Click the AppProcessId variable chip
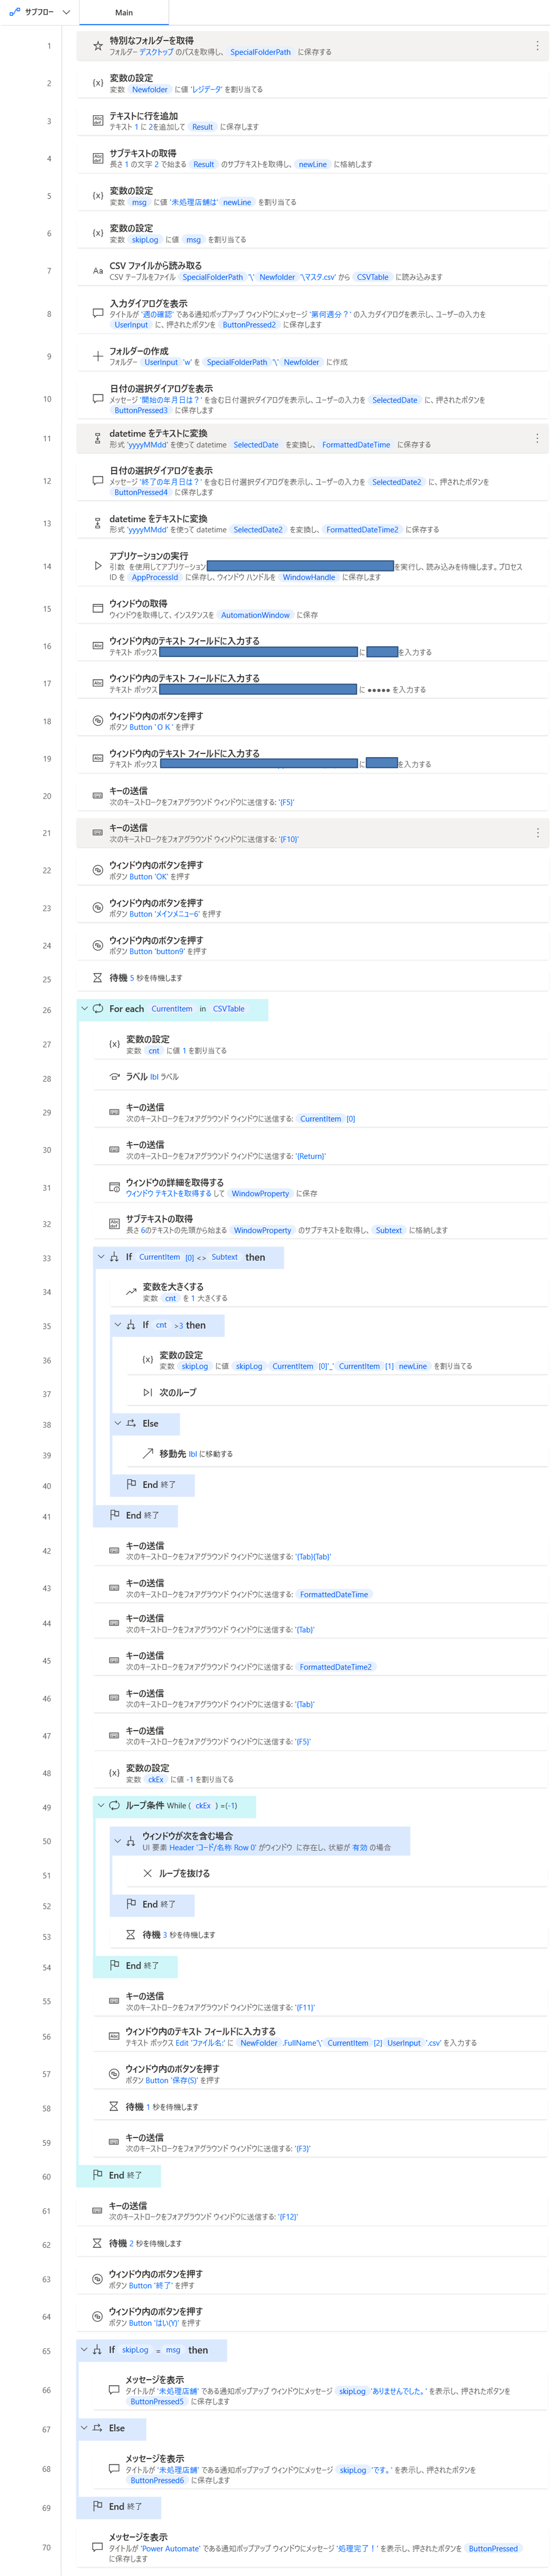Viewport: 552px width, 2576px height. tap(155, 577)
